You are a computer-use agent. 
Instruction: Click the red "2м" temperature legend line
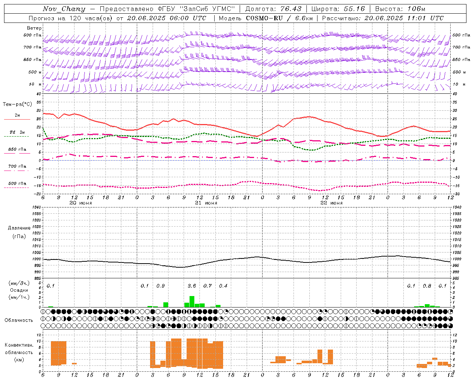[17, 119]
